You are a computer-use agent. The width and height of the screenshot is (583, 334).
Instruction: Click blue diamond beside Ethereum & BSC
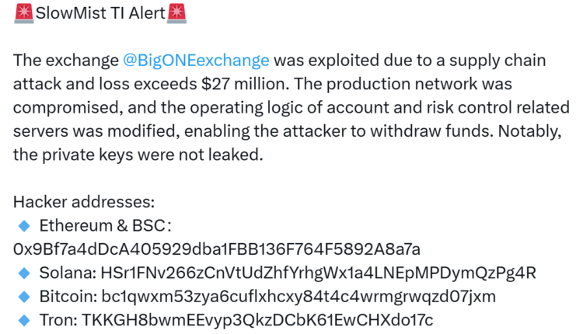23,225
